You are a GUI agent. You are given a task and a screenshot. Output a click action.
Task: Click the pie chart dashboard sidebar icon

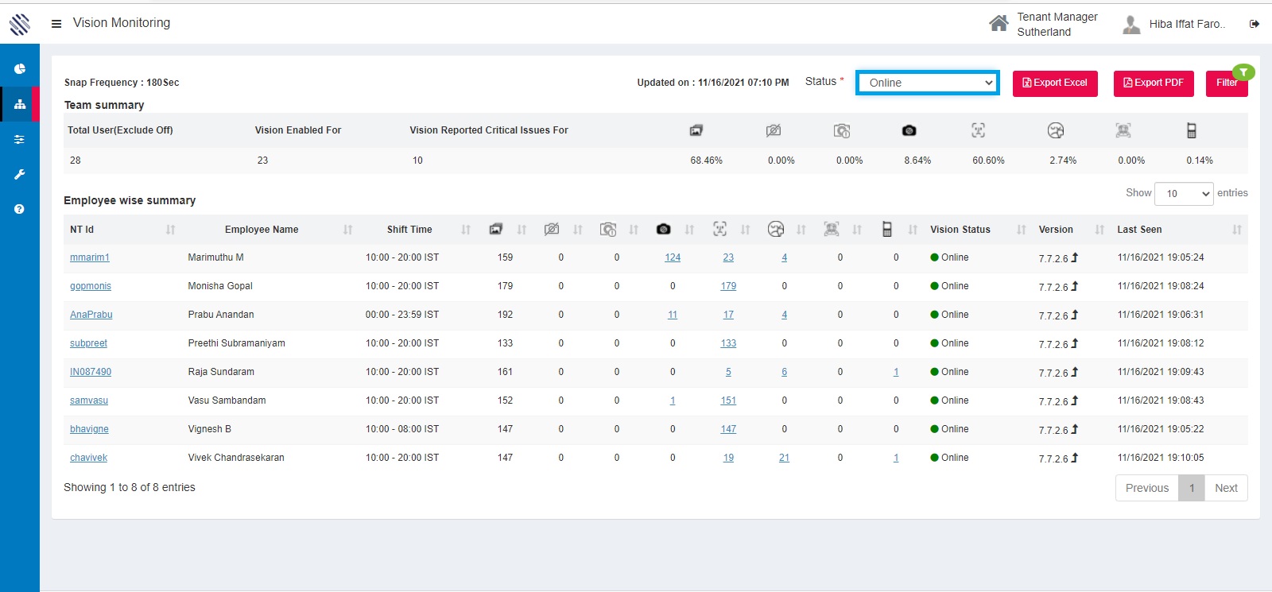click(x=20, y=69)
